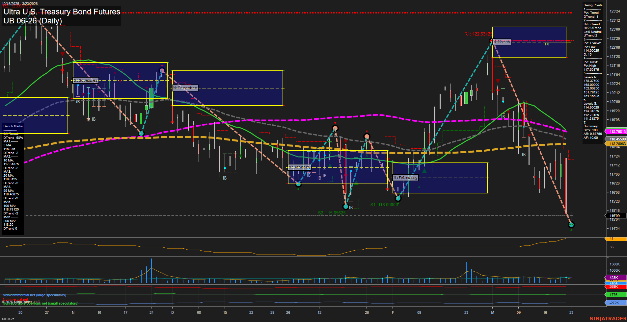Click the Bench Marks panel heading

point(13,126)
